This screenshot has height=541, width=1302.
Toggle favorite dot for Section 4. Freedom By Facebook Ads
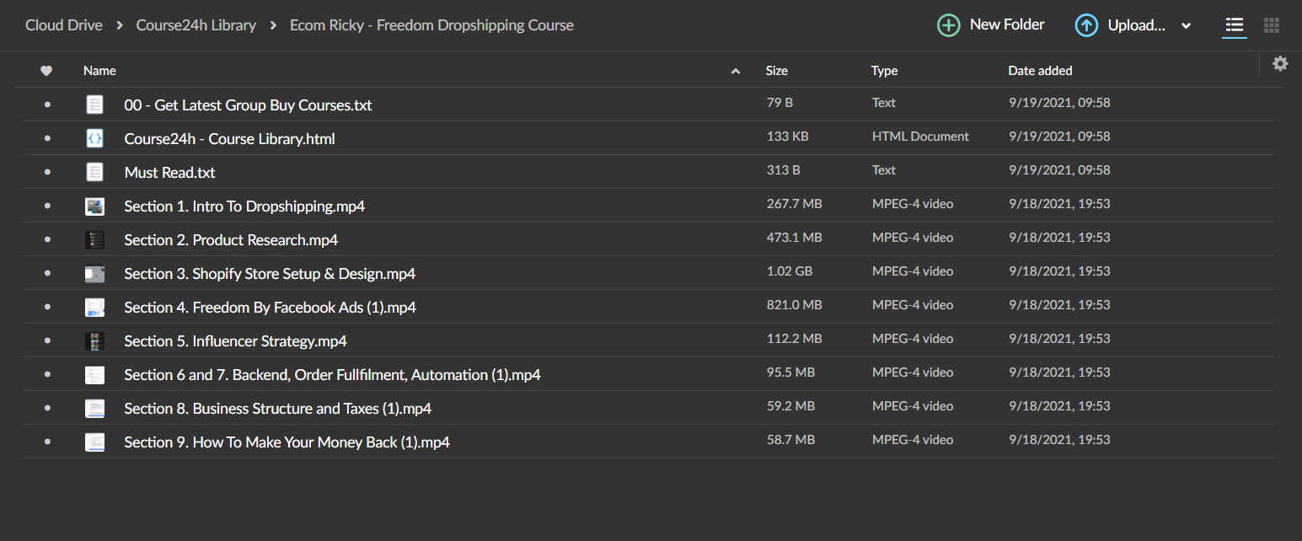click(47, 307)
